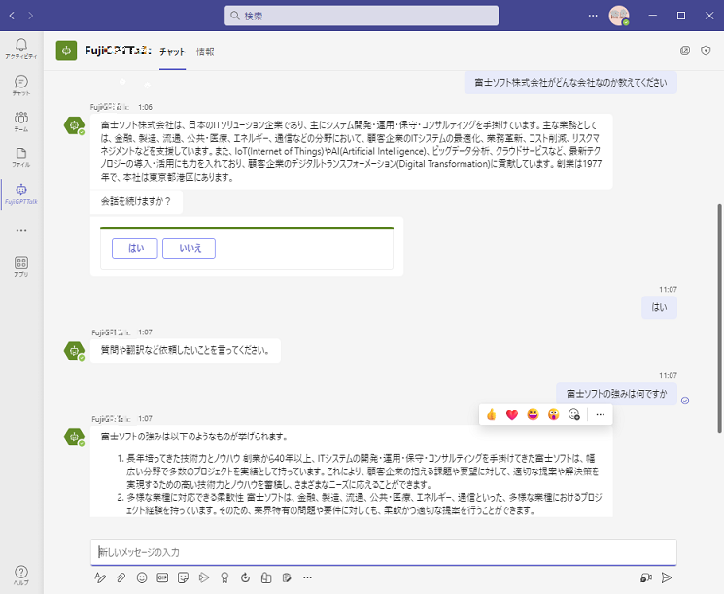Image resolution: width=724 pixels, height=594 pixels.
Task: Open the Apps store in sidebar
Action: (x=21, y=266)
